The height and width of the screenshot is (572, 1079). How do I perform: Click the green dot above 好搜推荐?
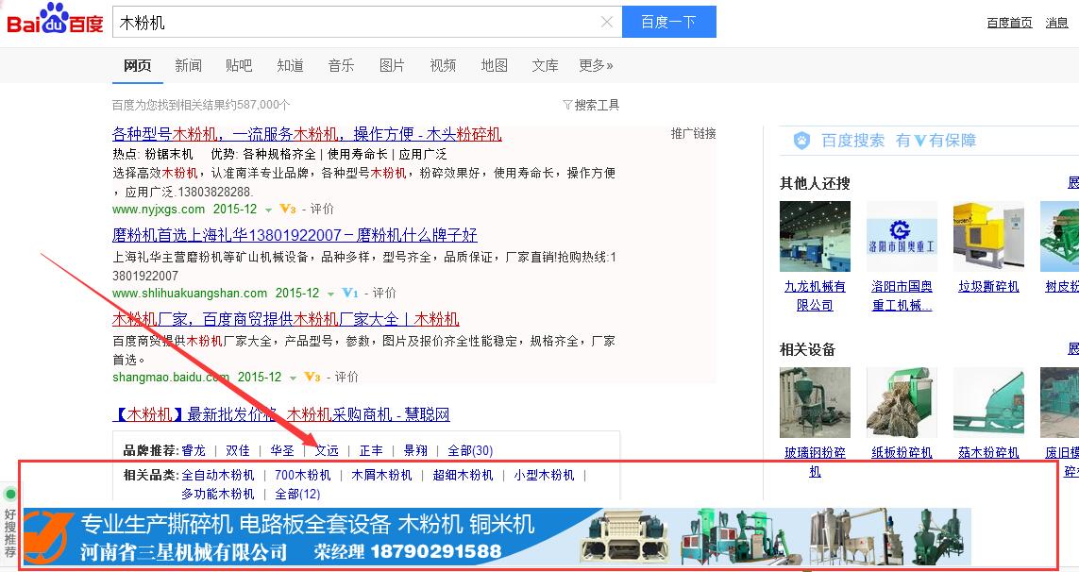tap(10, 494)
